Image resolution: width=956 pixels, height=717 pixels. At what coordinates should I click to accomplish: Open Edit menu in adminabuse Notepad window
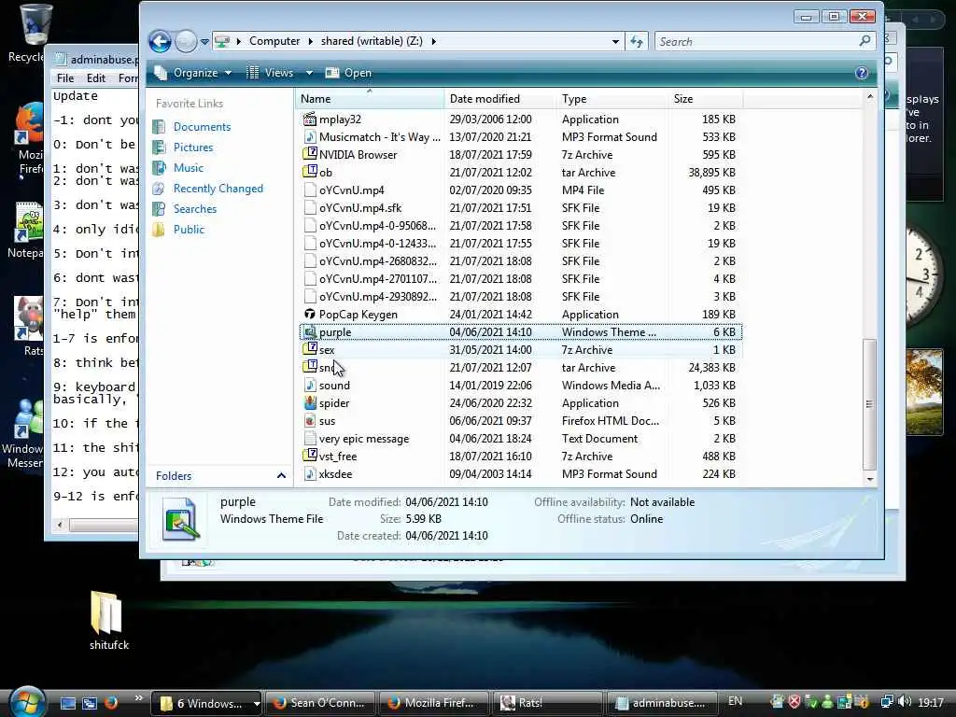pyautogui.click(x=96, y=78)
